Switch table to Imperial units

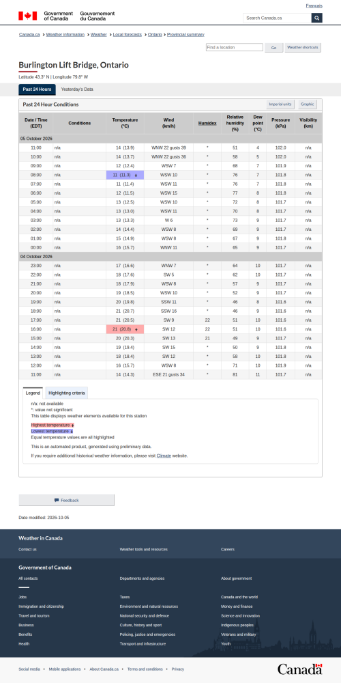(x=280, y=104)
